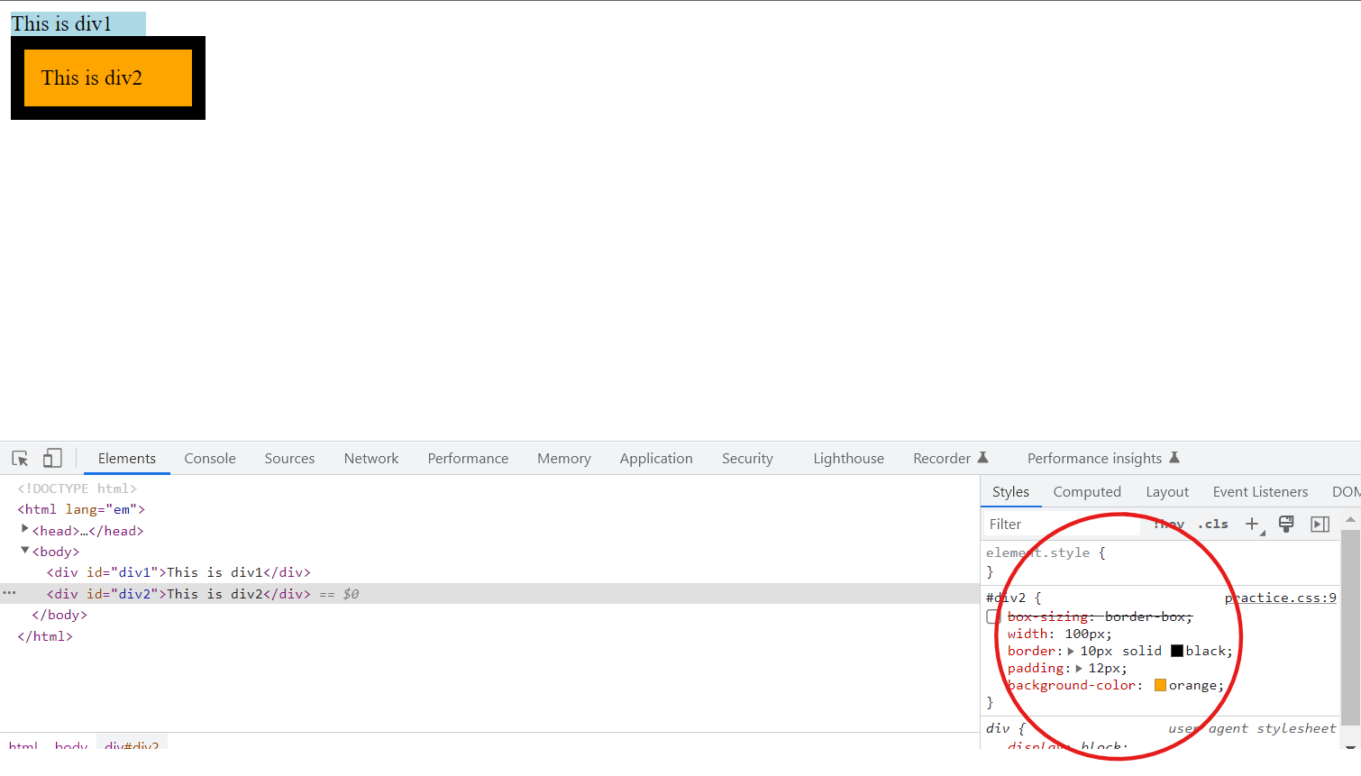Screen dimensions: 1361x776
Task: Open the orange background color swatch
Action: click(1160, 685)
